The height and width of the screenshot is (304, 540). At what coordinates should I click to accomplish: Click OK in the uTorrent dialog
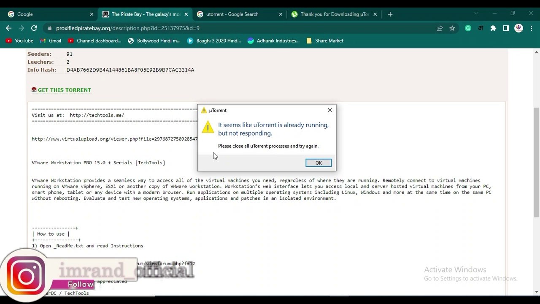(x=319, y=163)
